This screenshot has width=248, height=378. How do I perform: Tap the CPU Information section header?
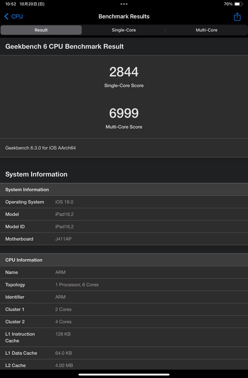(124, 260)
